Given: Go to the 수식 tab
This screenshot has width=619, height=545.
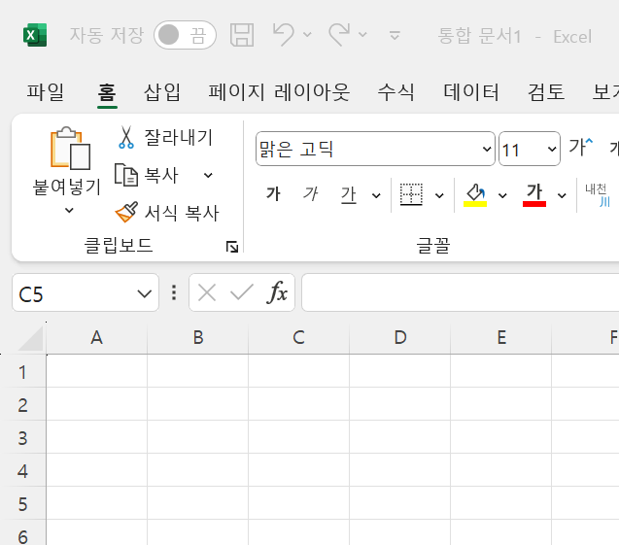Looking at the screenshot, I should [395, 92].
